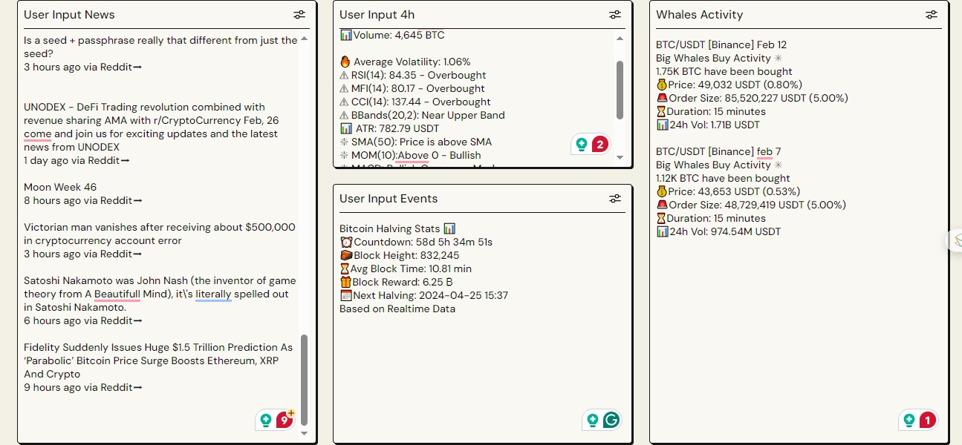This screenshot has width=962, height=445.
Task: Open settings sliders icon for User Input Events
Action: point(615,199)
